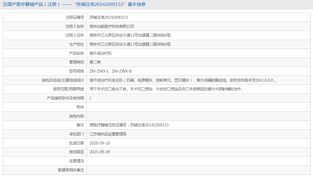Click the 产品储存条件及有效期 label
The height and width of the screenshot is (177, 313).
[x=66, y=98]
